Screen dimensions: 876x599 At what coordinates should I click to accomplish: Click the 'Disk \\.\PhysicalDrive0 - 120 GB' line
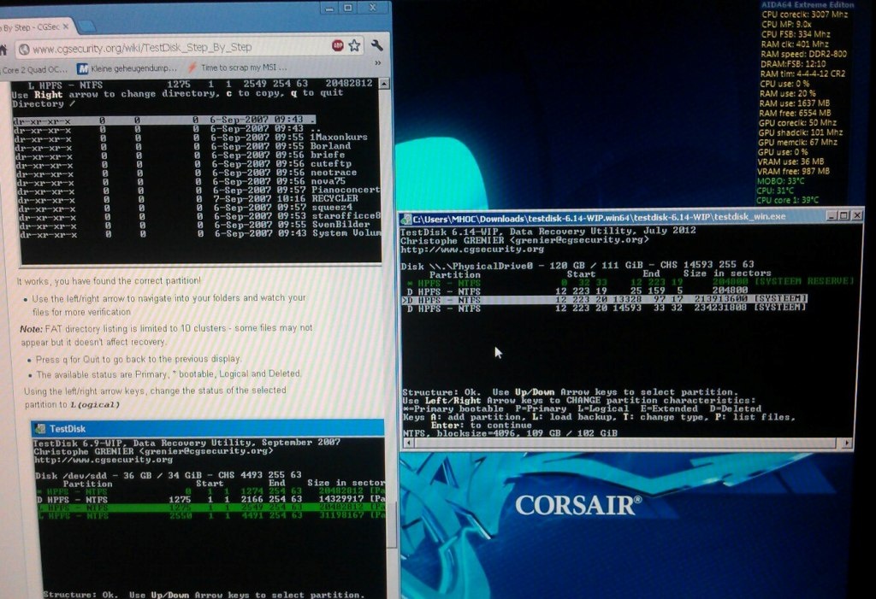(x=577, y=265)
